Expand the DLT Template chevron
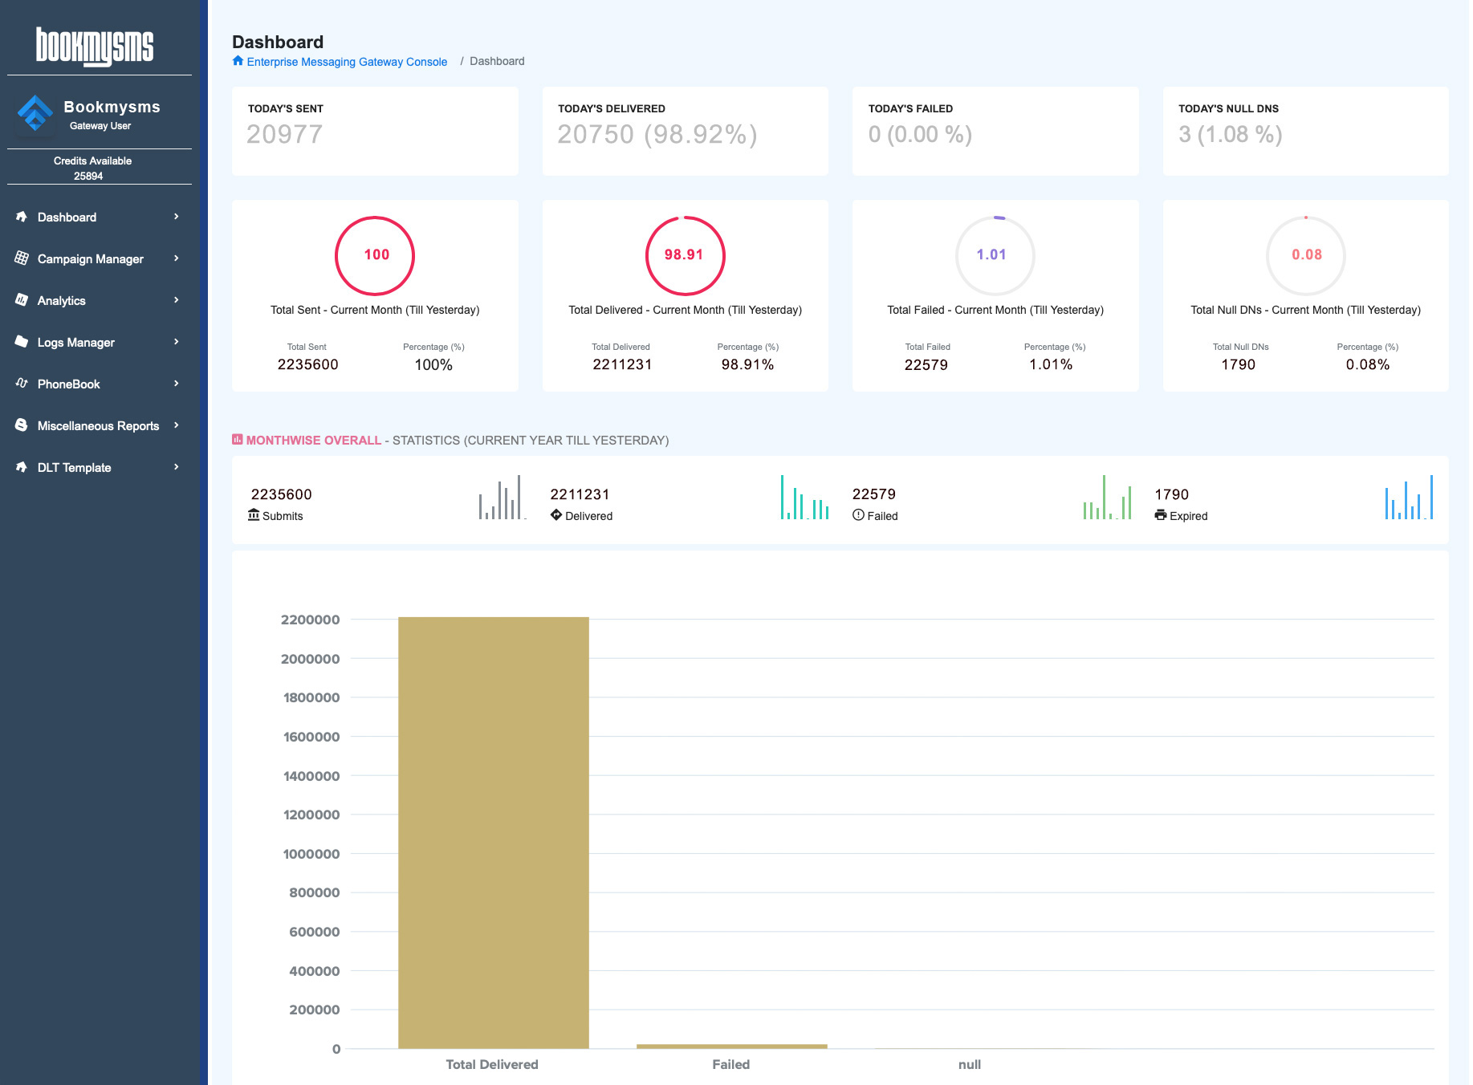The height and width of the screenshot is (1085, 1473). coord(177,467)
